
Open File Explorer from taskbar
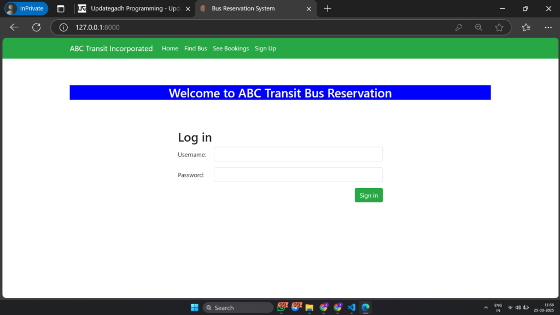coord(310,307)
